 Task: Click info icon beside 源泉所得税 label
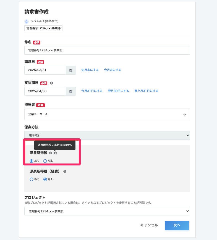pyautogui.click(x=55, y=153)
